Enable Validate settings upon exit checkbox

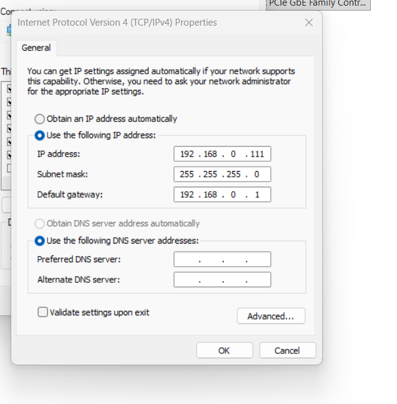(43, 312)
